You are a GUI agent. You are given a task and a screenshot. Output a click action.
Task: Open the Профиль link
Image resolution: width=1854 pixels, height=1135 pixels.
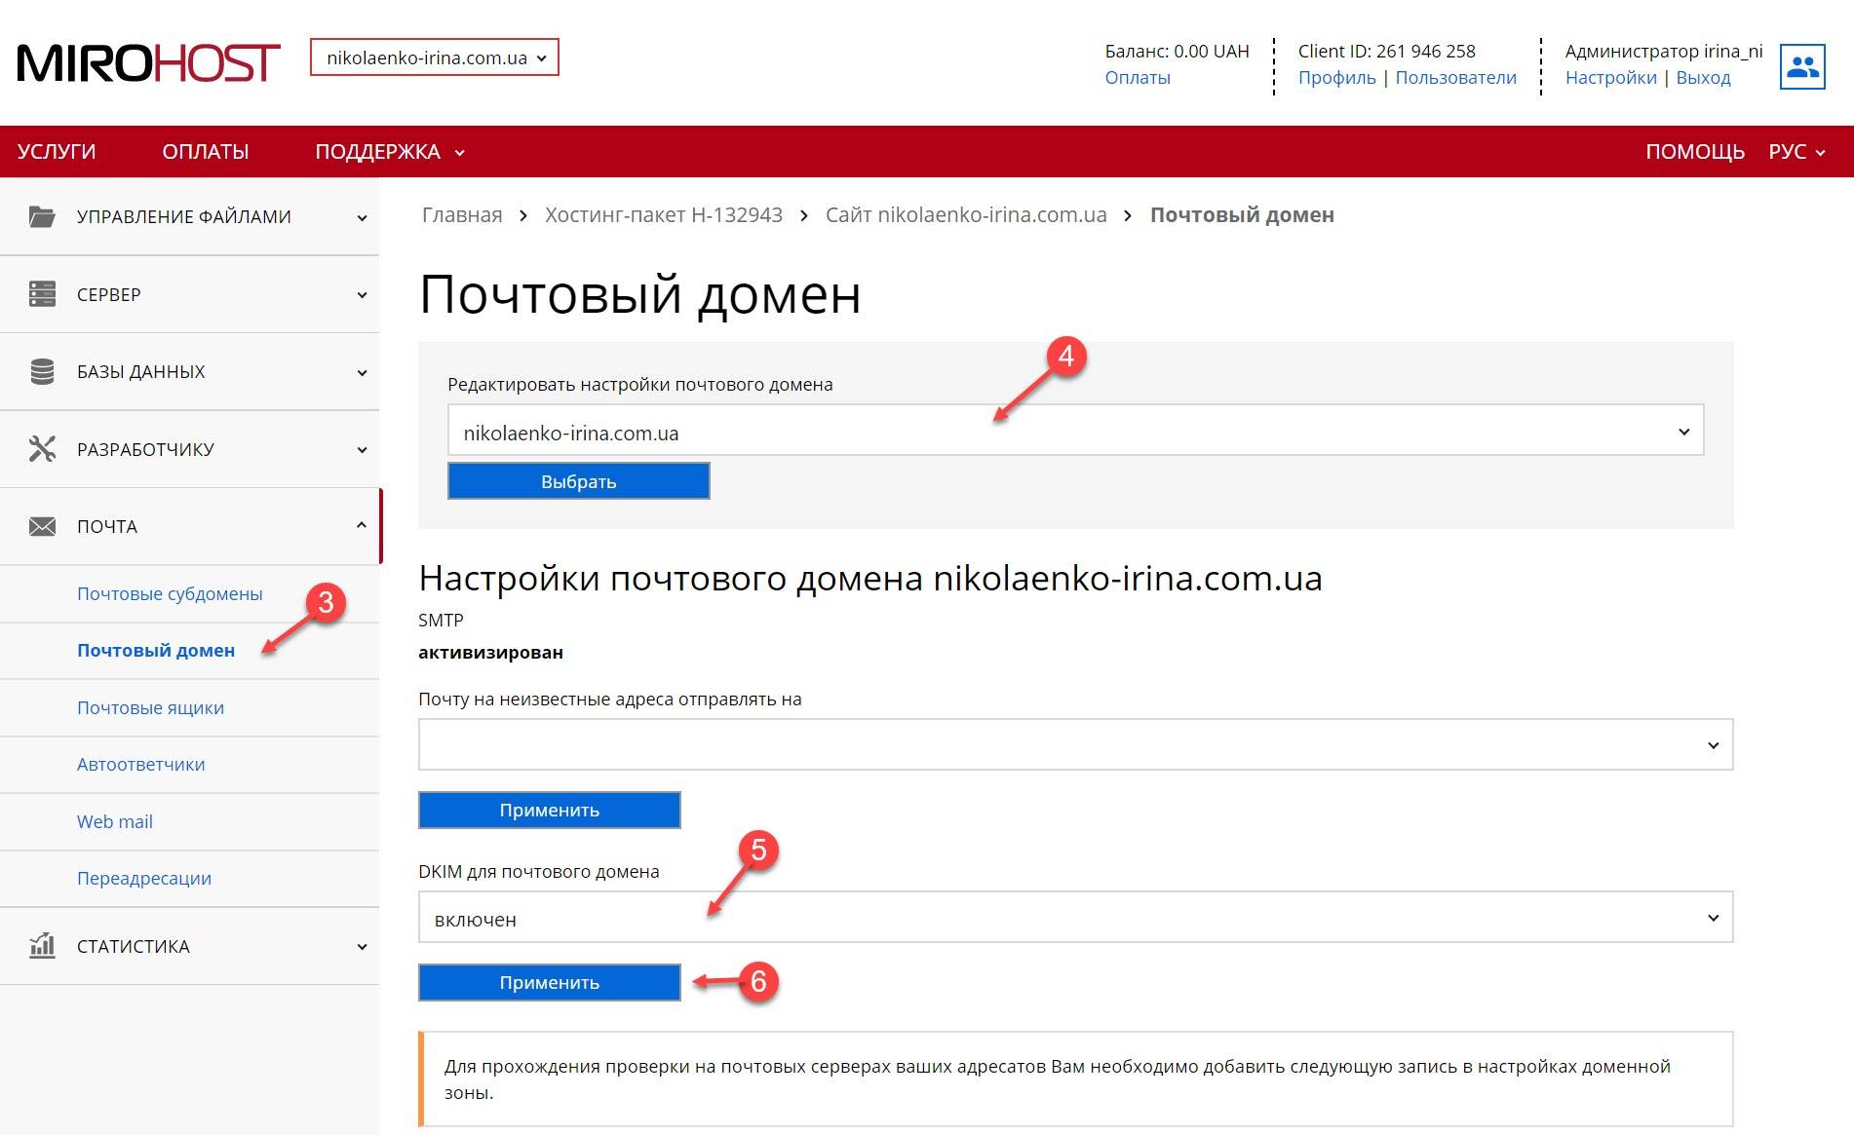pyautogui.click(x=1336, y=77)
